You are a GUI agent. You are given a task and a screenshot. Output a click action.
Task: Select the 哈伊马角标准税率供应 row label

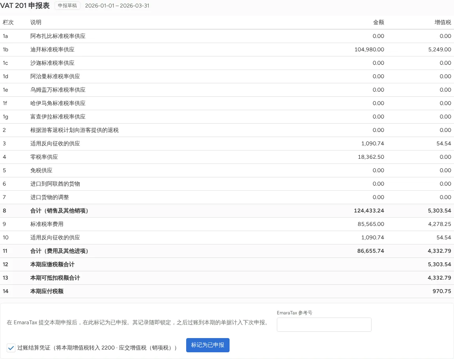point(58,103)
